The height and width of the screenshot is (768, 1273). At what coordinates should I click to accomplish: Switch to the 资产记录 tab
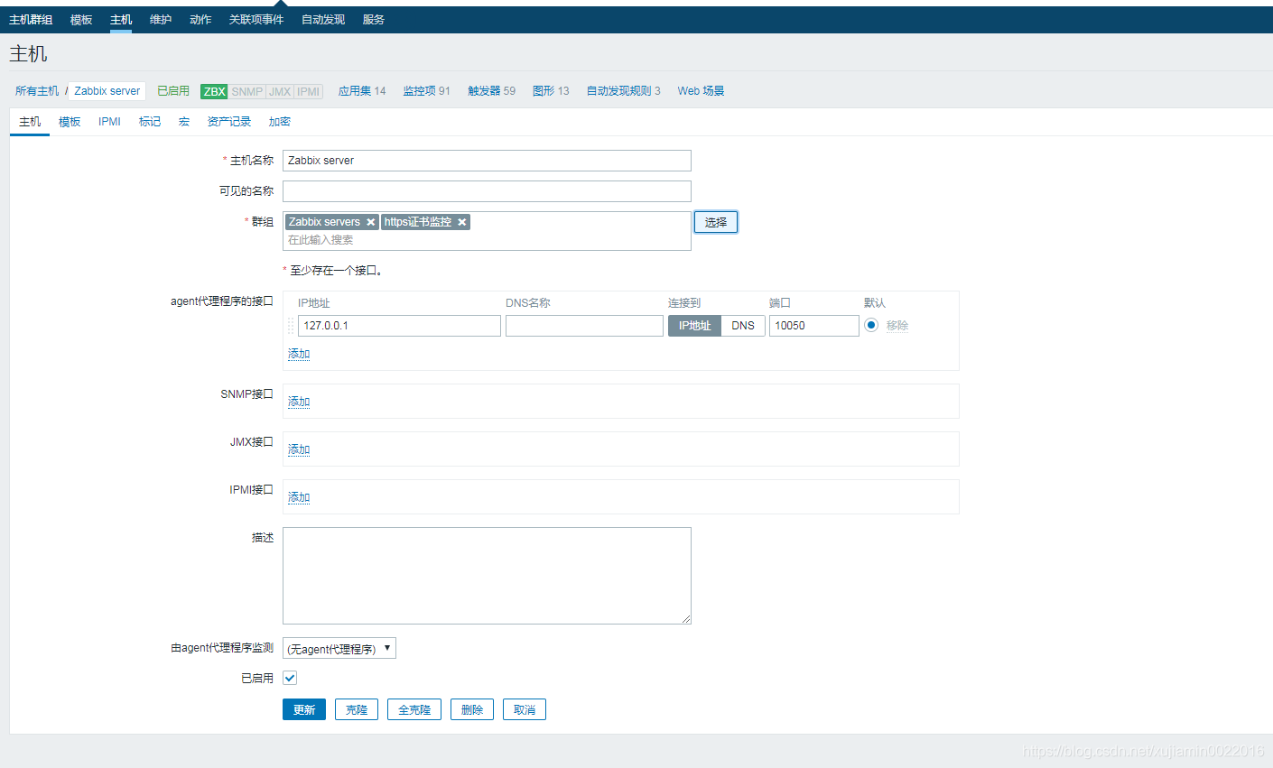[229, 122]
